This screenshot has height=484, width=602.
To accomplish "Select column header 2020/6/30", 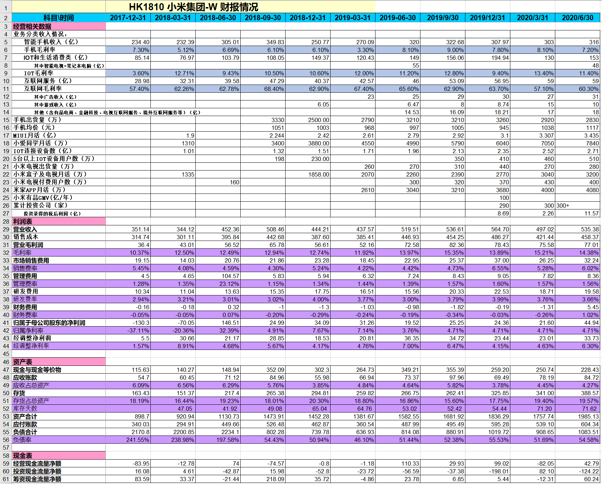I will click(578, 18).
